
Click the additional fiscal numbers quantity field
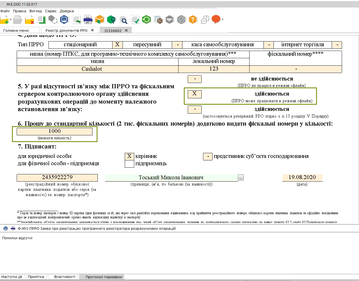click(55, 131)
